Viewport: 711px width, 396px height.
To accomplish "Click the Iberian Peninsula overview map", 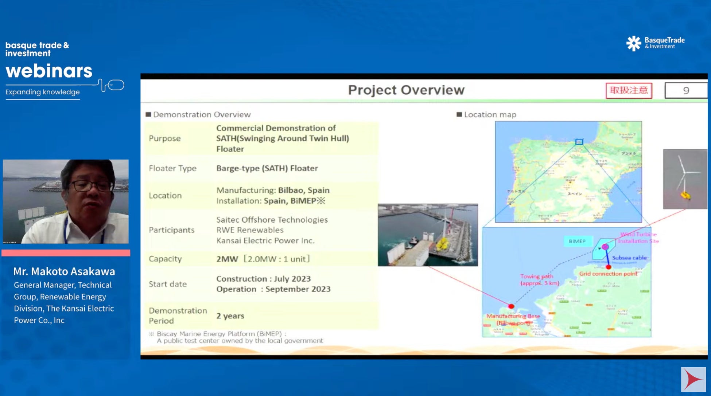I will 568,172.
